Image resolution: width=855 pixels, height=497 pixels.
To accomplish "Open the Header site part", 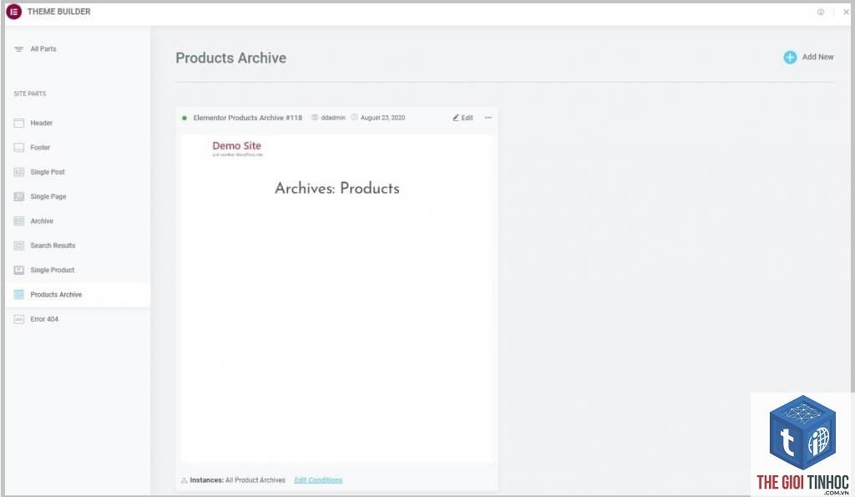I will (x=42, y=124).
